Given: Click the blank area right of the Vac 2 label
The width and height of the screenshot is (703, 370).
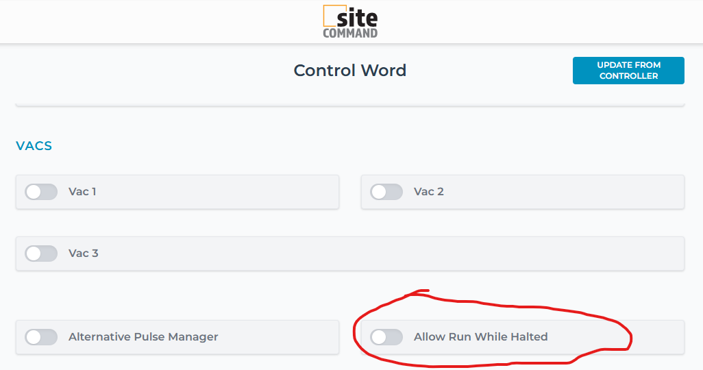Looking at the screenshot, I should click(x=562, y=192).
